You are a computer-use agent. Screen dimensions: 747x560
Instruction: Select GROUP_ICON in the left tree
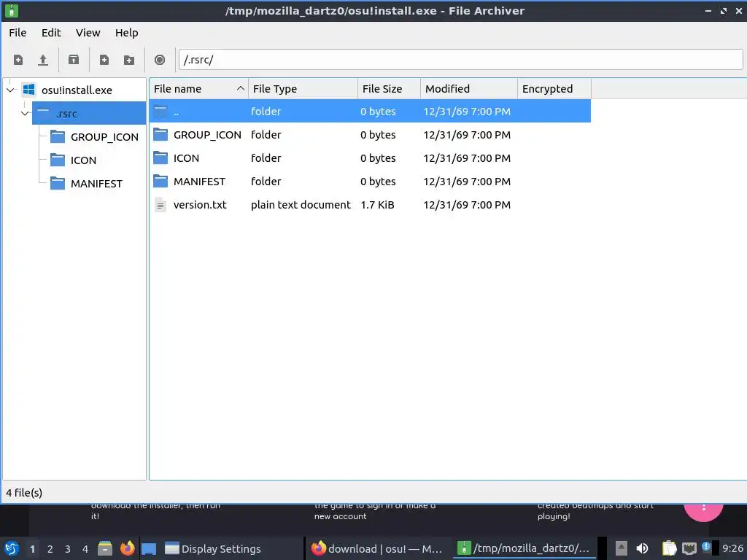[x=104, y=137]
